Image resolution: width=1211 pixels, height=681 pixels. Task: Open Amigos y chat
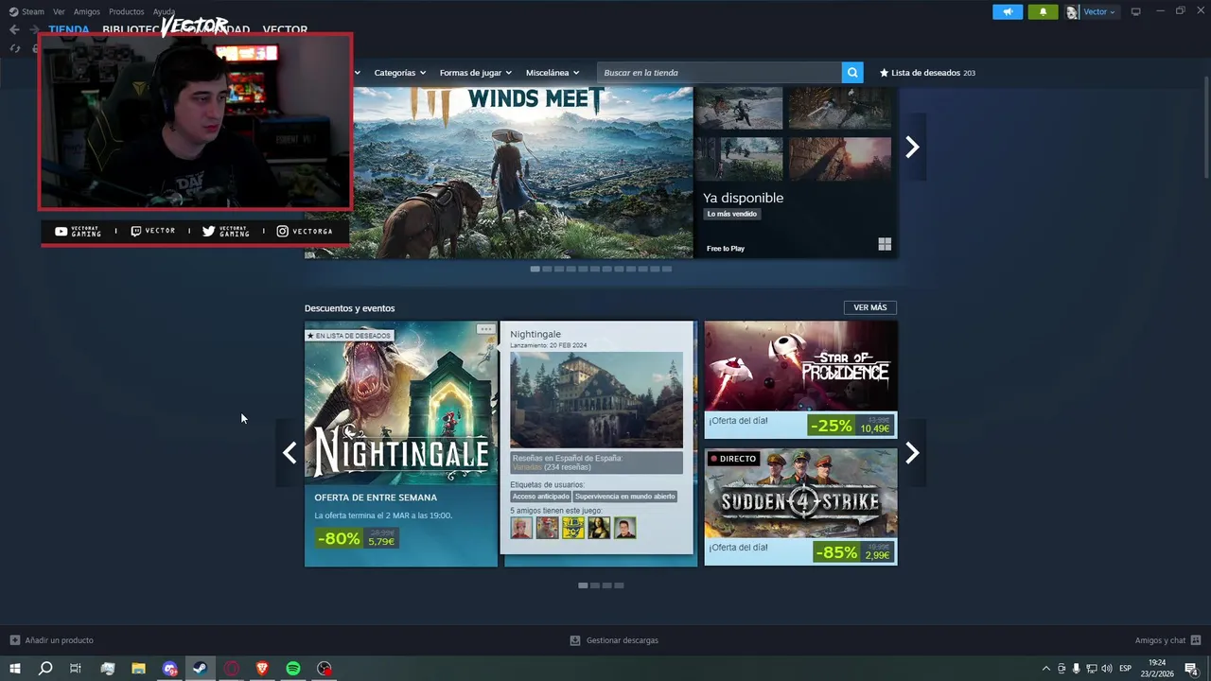pyautogui.click(x=1168, y=640)
